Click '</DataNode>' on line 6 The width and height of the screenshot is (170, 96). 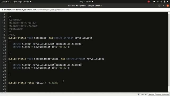coord(16,29)
